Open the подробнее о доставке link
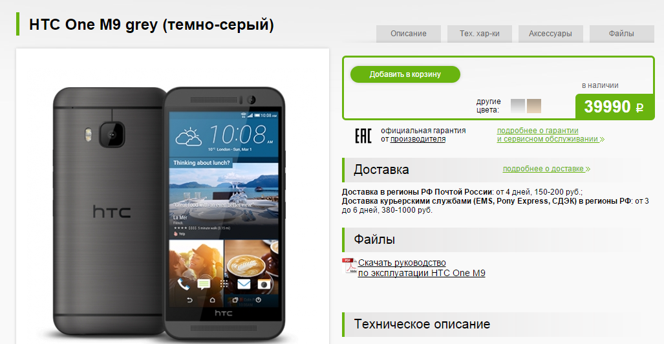This screenshot has width=664, height=344. point(543,169)
